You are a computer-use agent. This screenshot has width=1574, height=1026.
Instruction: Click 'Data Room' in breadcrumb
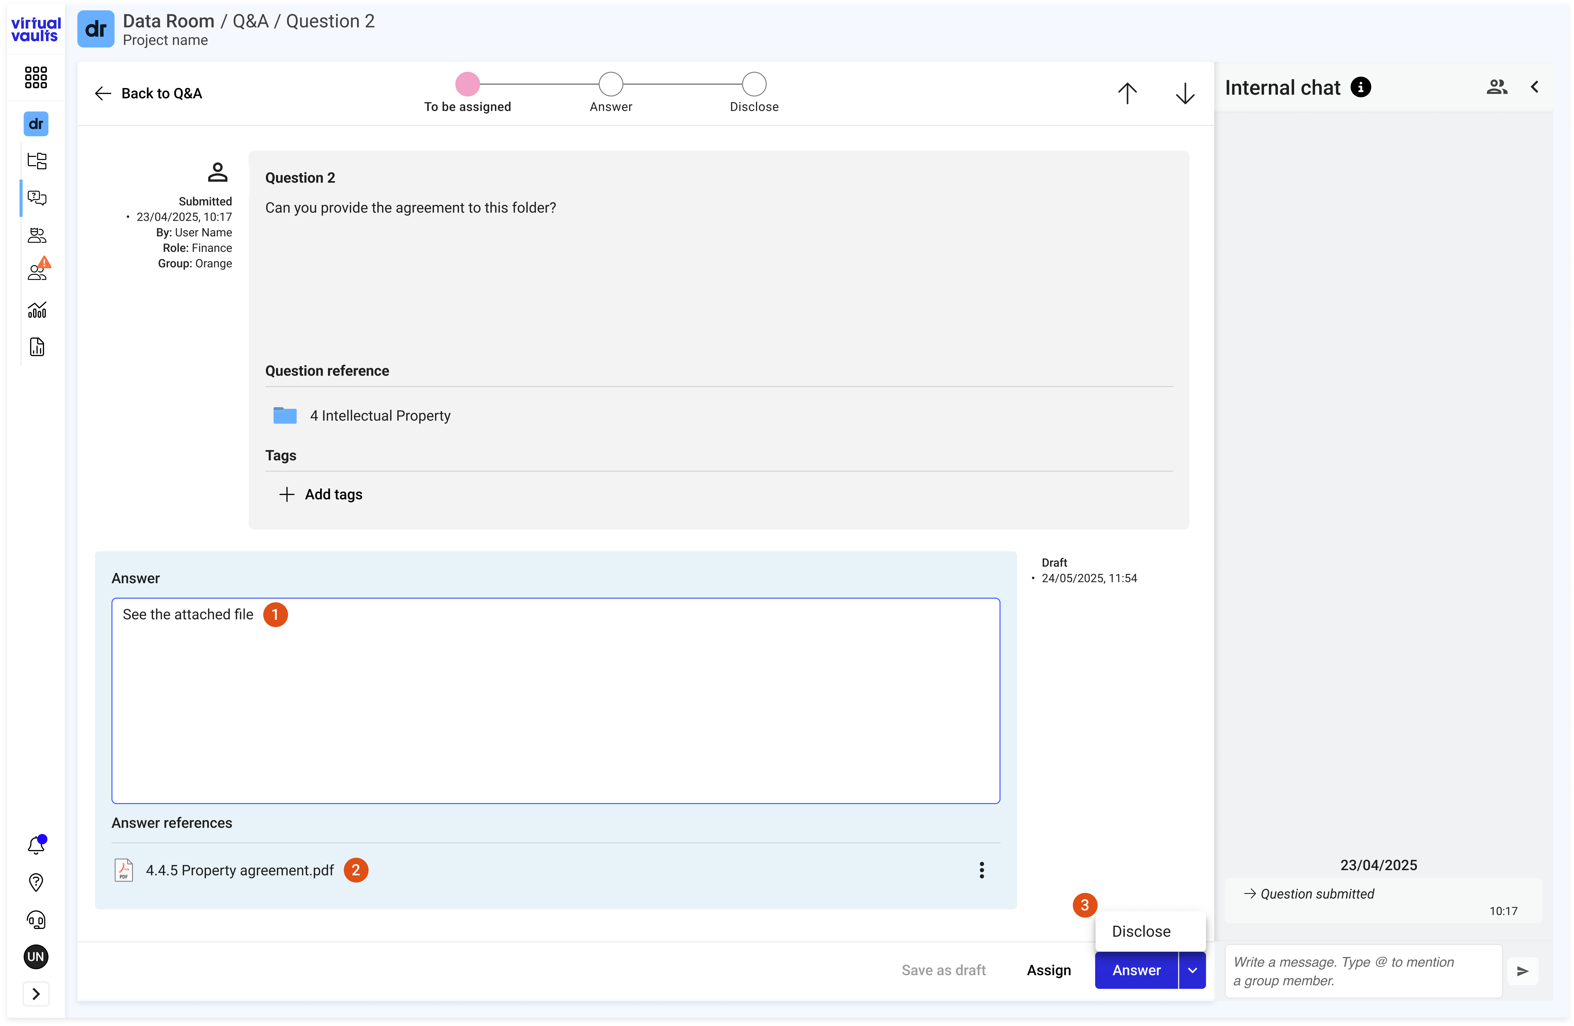tap(169, 21)
